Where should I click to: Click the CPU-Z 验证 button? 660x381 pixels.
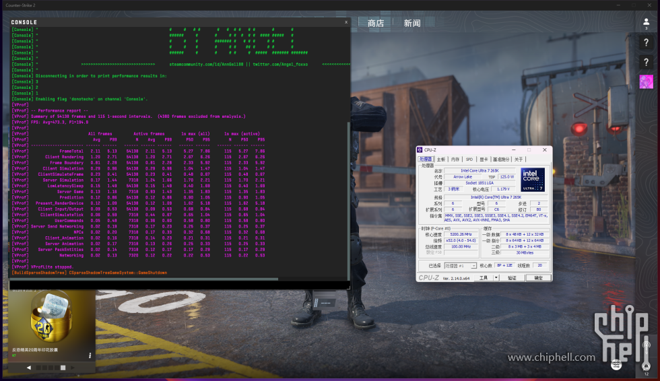coord(512,278)
